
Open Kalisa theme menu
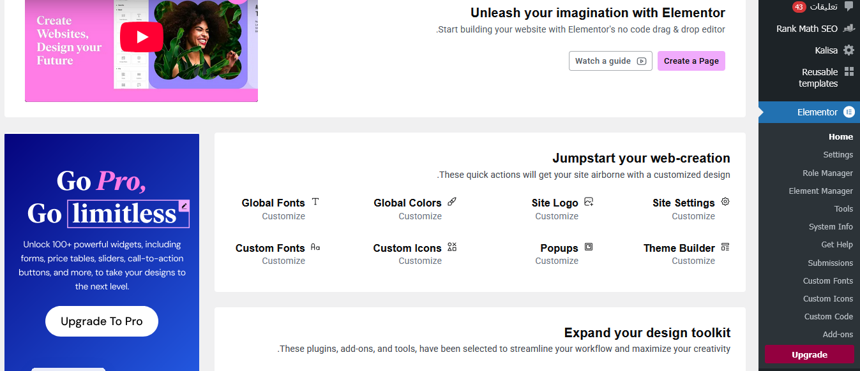[x=809, y=50]
